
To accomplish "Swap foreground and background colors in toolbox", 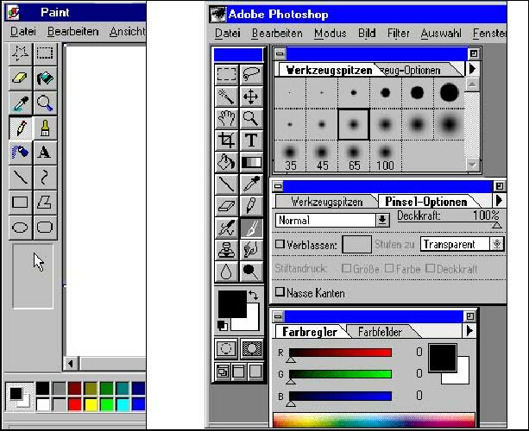I will [x=254, y=296].
